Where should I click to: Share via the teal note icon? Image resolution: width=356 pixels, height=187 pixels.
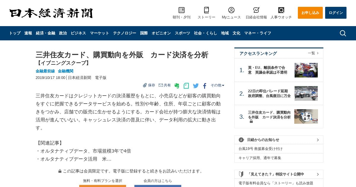[186, 86]
